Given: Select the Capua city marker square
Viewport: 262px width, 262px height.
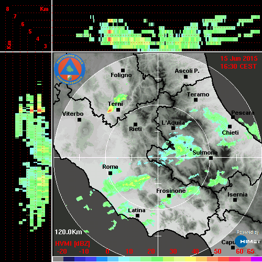Looking at the screenshot, I should point(233,247).
